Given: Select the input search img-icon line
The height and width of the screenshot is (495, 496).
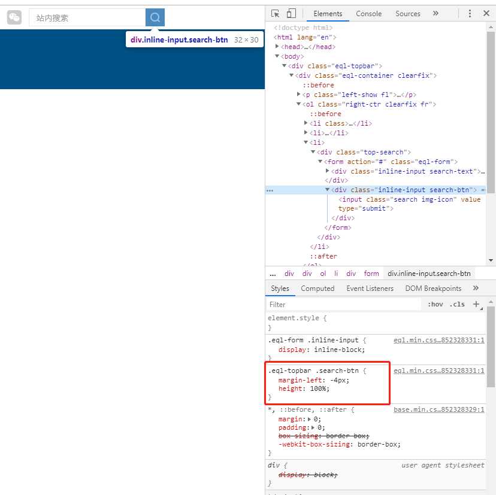Looking at the screenshot, I should (409, 204).
